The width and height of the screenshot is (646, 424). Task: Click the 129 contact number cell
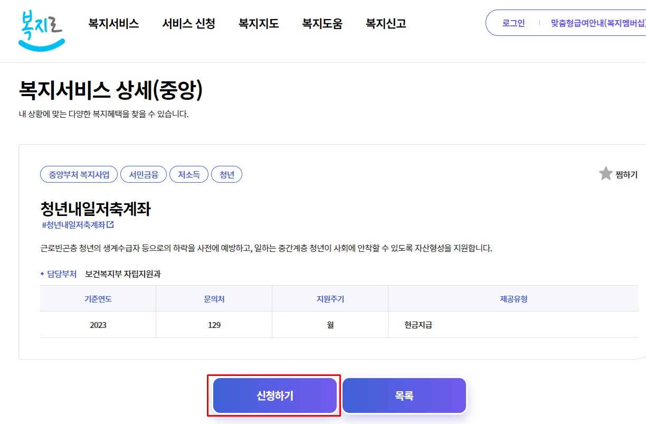pos(214,325)
